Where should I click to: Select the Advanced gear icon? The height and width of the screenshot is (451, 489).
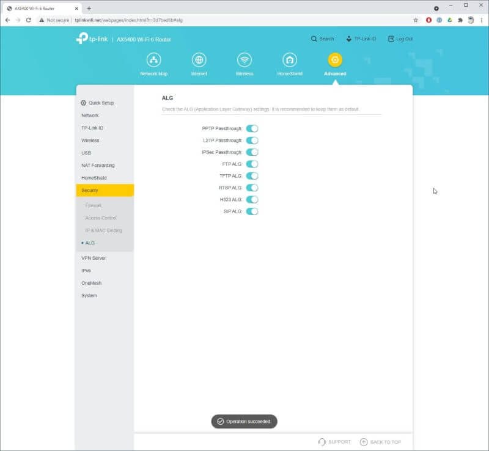click(x=335, y=60)
